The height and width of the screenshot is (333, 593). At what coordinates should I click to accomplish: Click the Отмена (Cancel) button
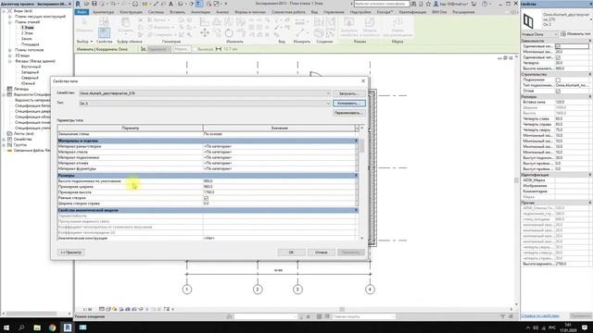click(322, 253)
